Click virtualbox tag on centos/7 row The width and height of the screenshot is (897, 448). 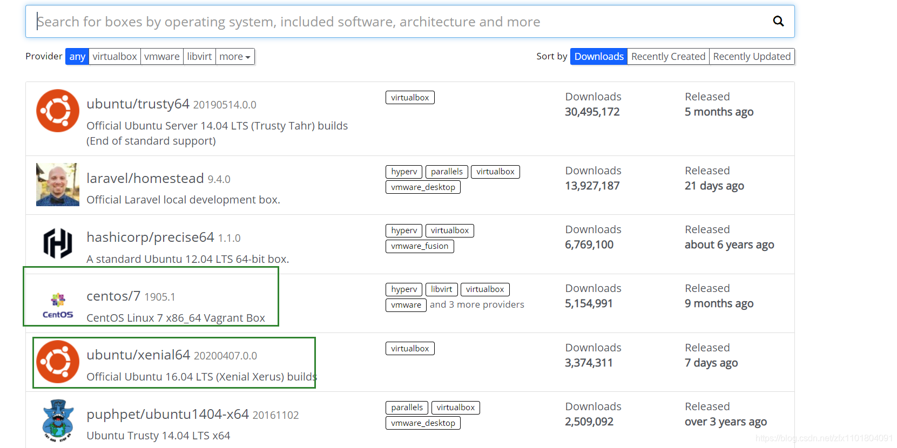485,289
